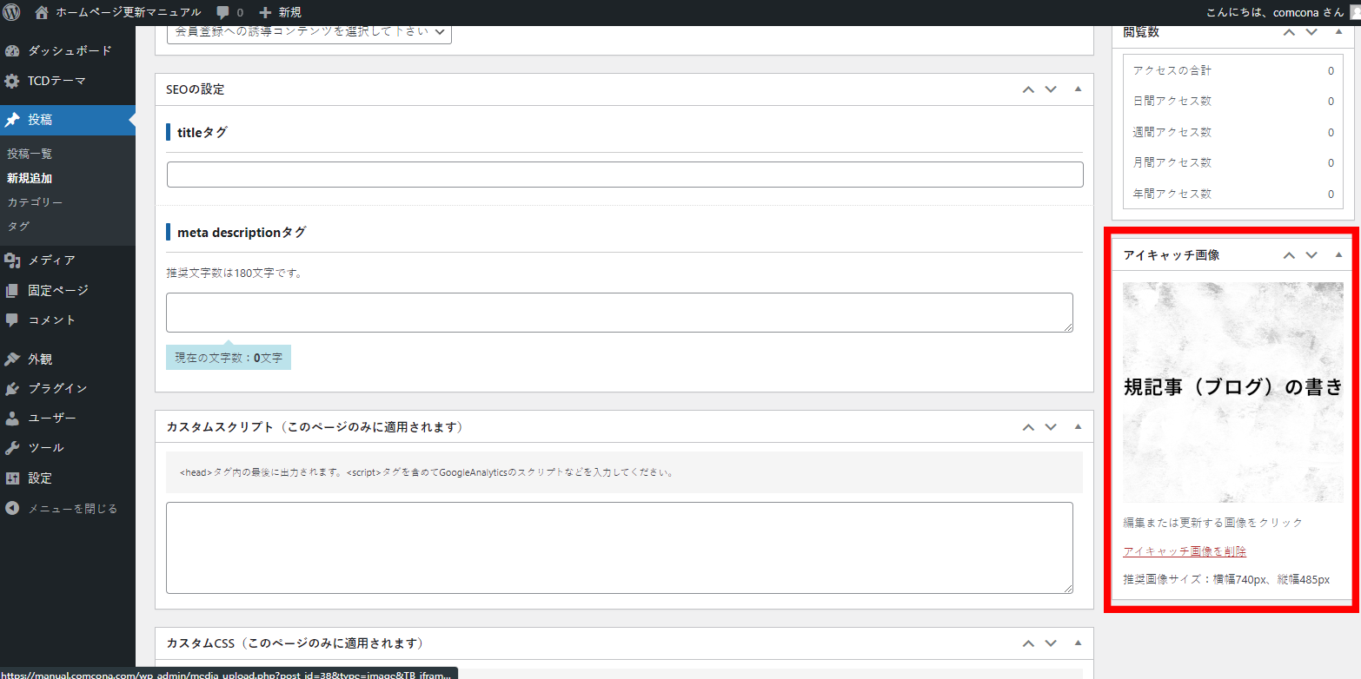Viewport: 1361px width, 679px height.
Task: Collapse the アイキャッチ画像 panel
Action: [1338, 255]
